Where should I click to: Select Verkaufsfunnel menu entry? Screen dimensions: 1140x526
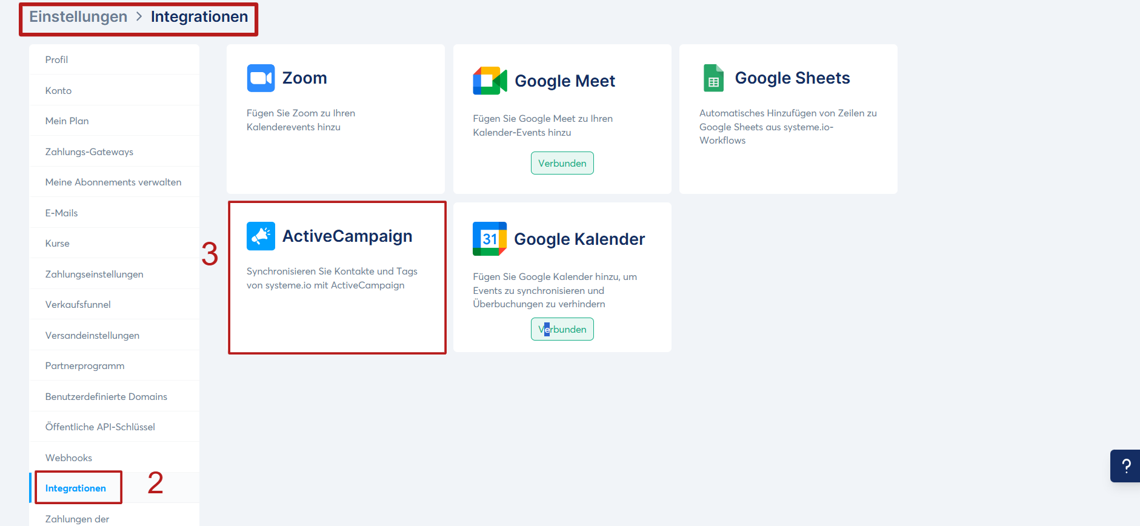point(114,304)
